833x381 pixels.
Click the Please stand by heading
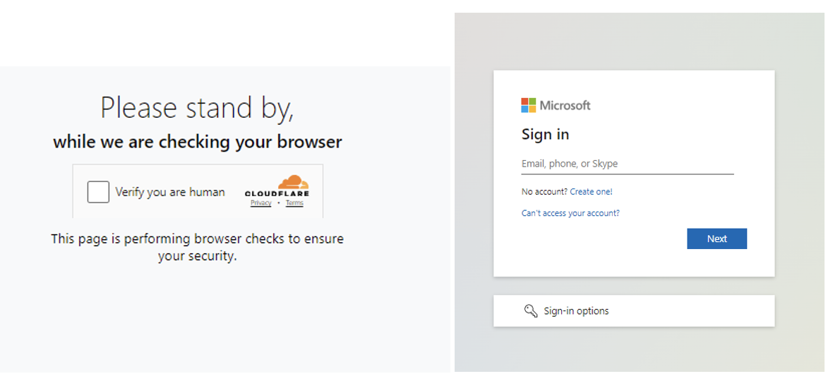(x=197, y=108)
